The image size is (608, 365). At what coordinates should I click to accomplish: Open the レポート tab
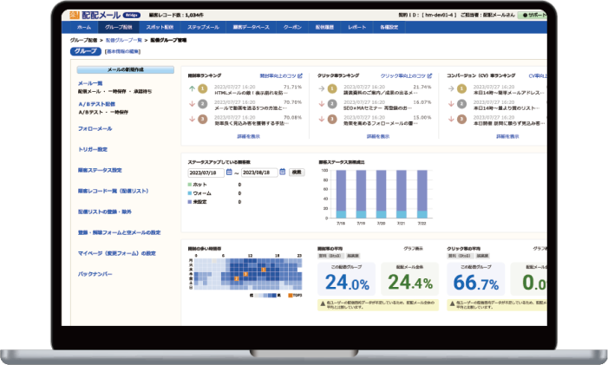tap(356, 28)
